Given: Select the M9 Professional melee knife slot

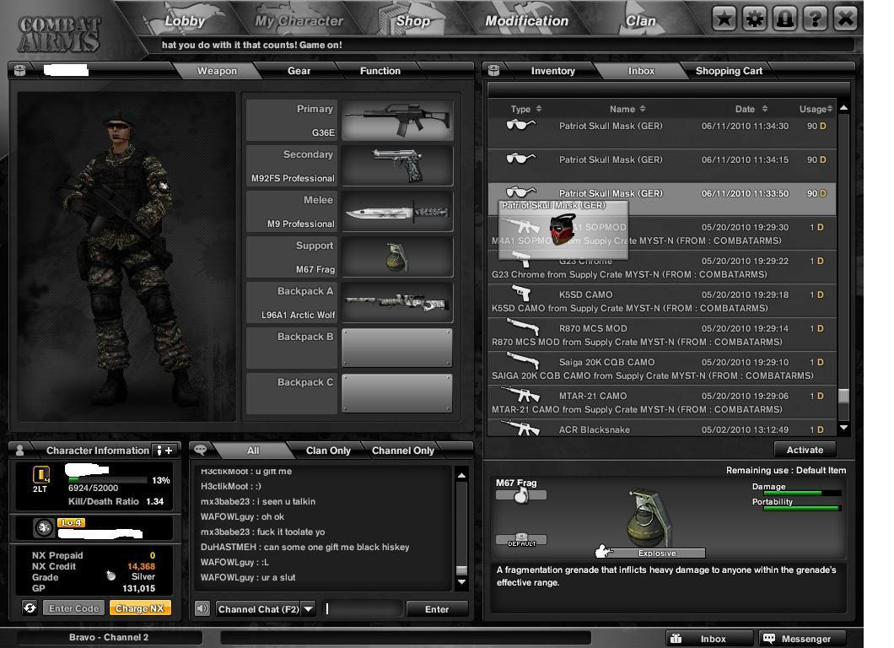Looking at the screenshot, I should click(x=397, y=212).
